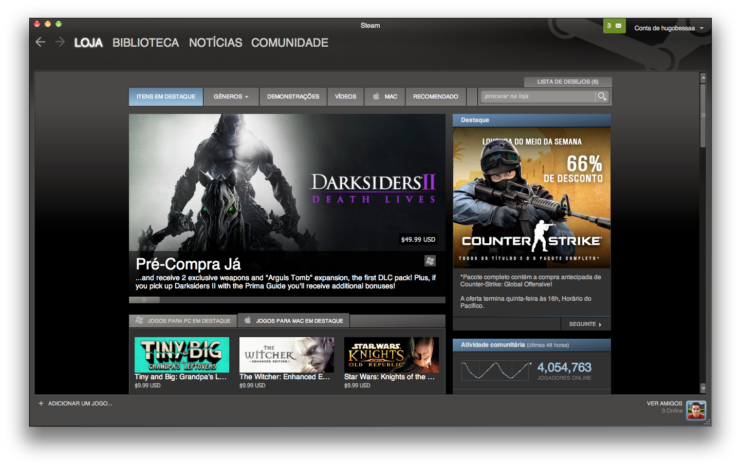Click the Windows platform icon on Darksiders banner
Viewport: 741px width, 467px height.
(x=430, y=261)
